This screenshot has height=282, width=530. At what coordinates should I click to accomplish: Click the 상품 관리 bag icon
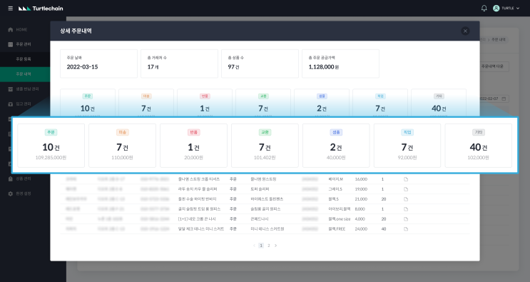pos(11,178)
